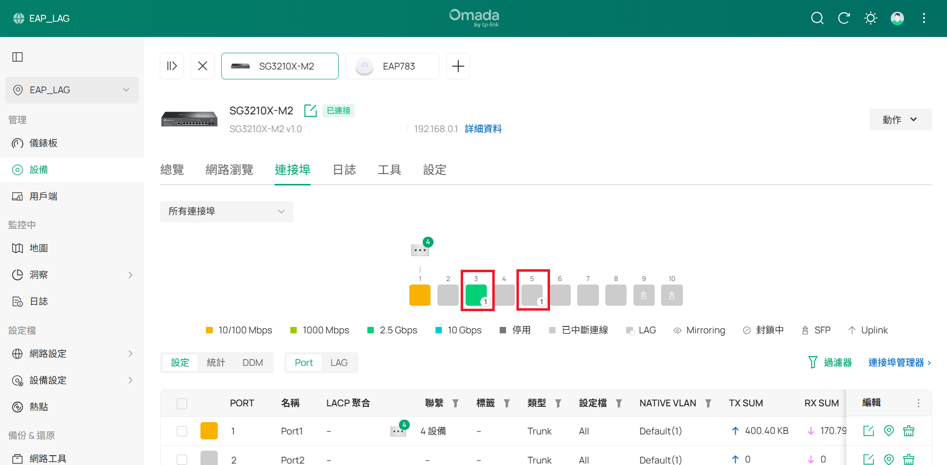Open the site globe icon in header
This screenshot has height=465, width=947.
(19, 18)
